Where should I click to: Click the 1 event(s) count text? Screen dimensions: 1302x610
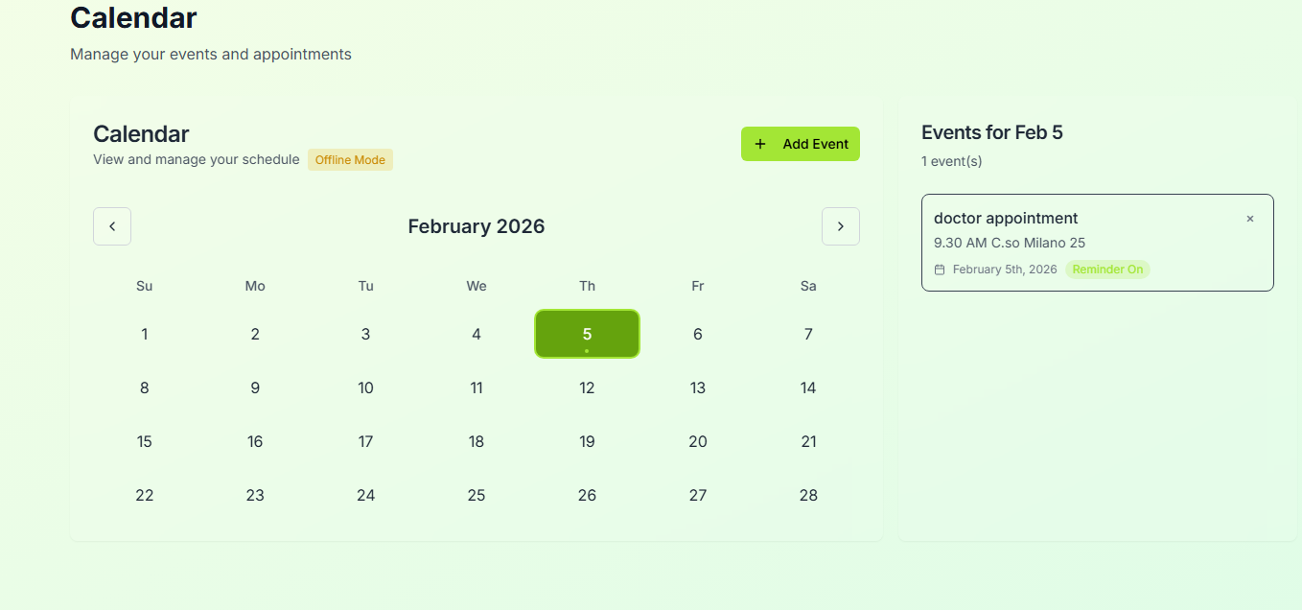(x=951, y=160)
